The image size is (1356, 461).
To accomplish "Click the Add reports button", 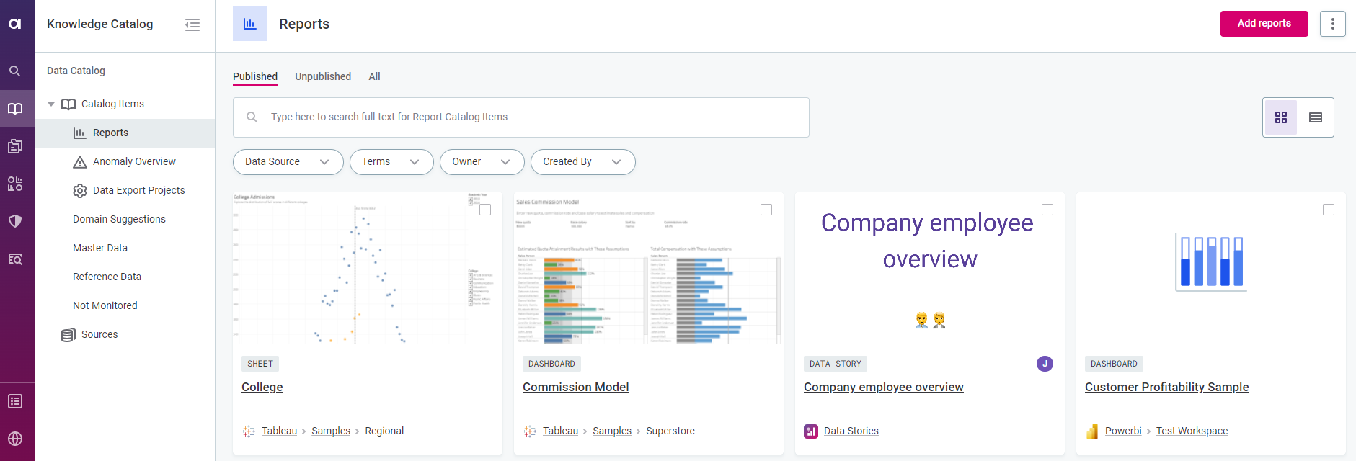I will click(1264, 24).
